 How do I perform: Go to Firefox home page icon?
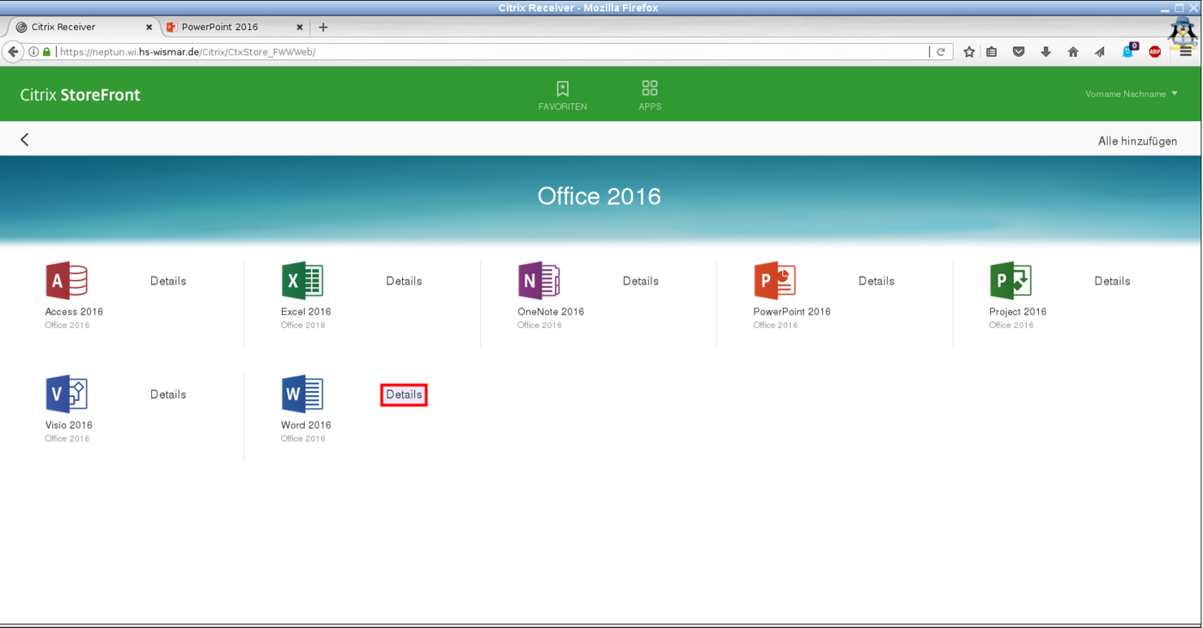[x=1073, y=52]
